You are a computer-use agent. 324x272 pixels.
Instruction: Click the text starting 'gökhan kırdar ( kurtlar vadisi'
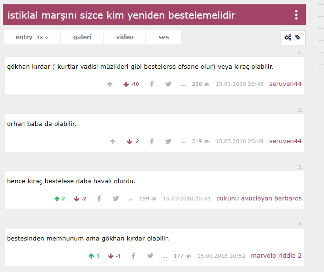140,67
